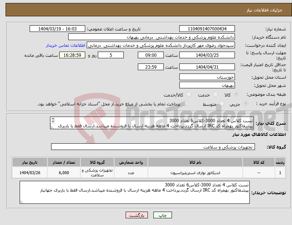Select the جزیی purchase type radio

tap(246, 103)
